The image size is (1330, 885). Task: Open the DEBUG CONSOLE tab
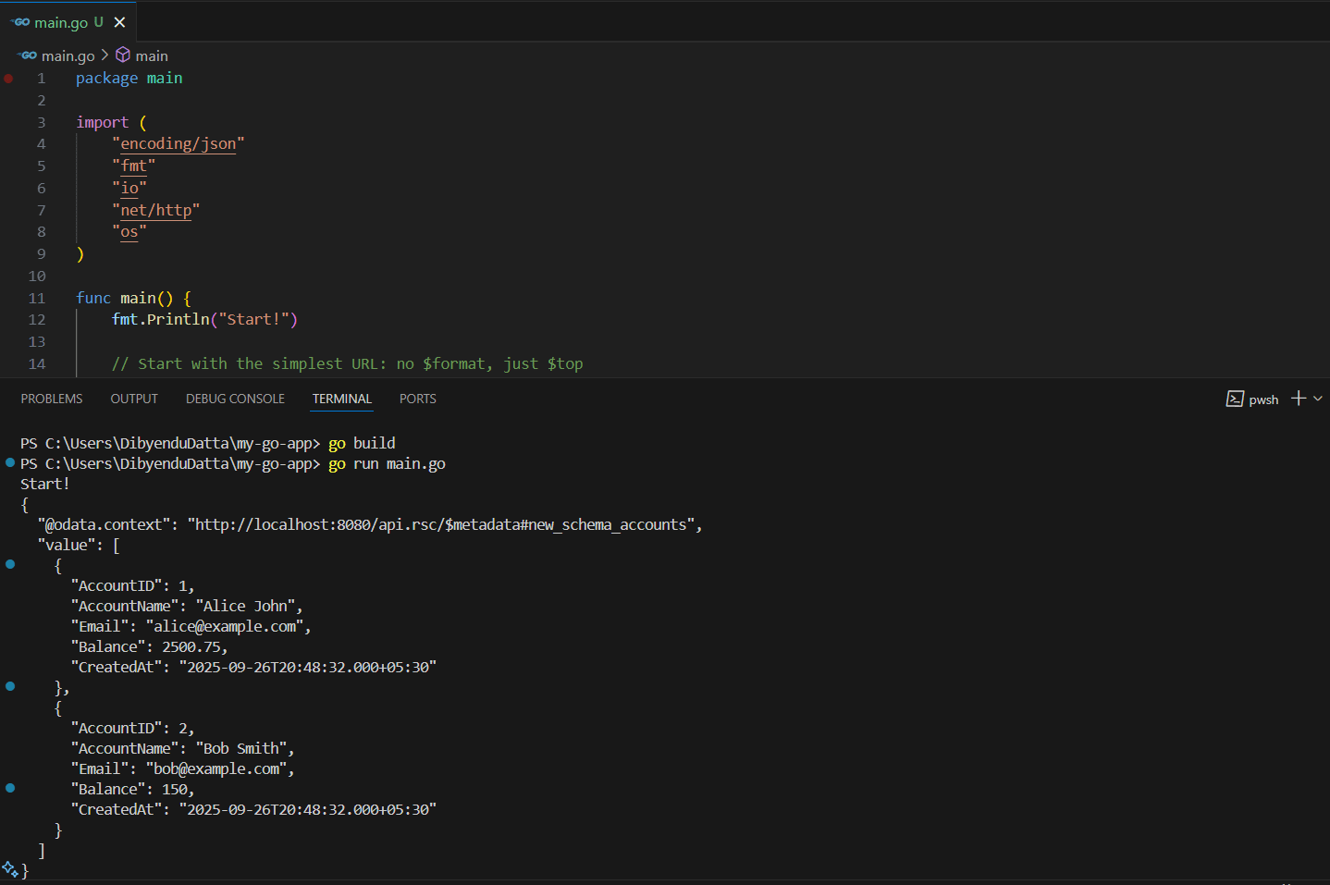pos(235,399)
